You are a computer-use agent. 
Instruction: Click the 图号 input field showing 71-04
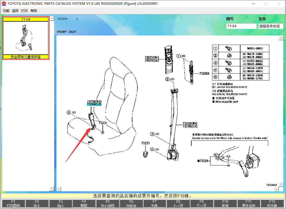(x=241, y=26)
